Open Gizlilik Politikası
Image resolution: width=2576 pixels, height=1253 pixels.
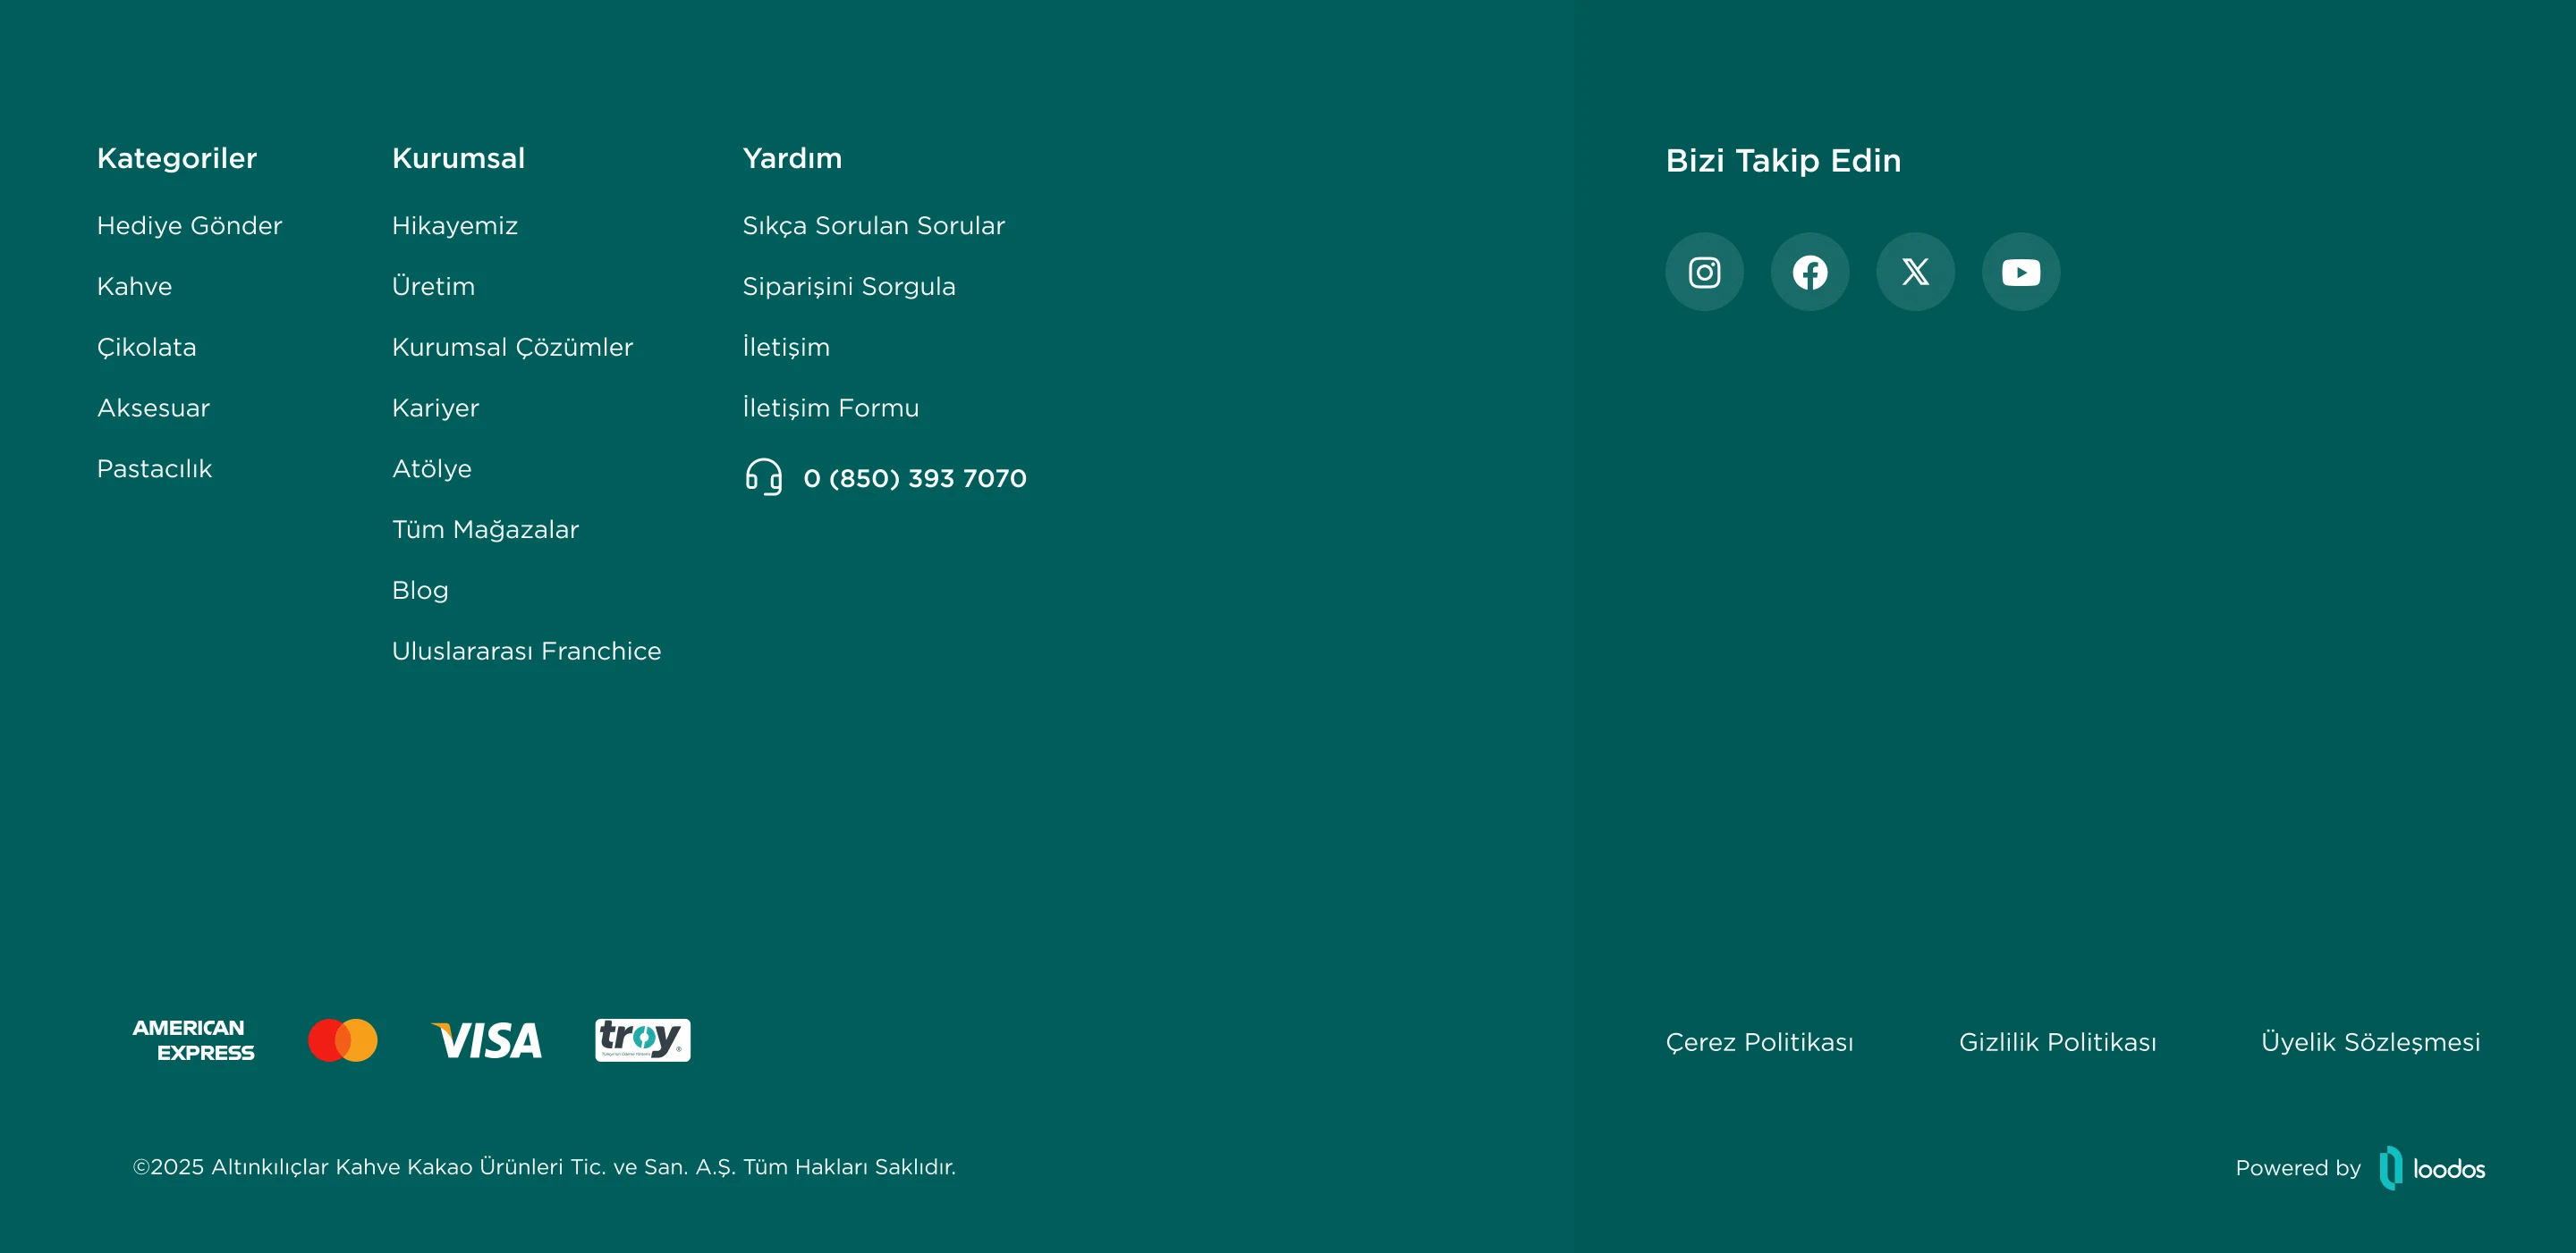[x=2058, y=1042]
